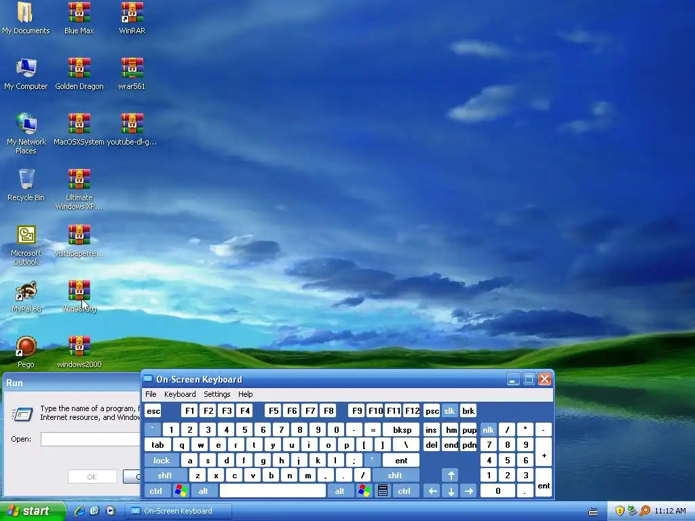Toggle the left shft key

tap(165, 476)
